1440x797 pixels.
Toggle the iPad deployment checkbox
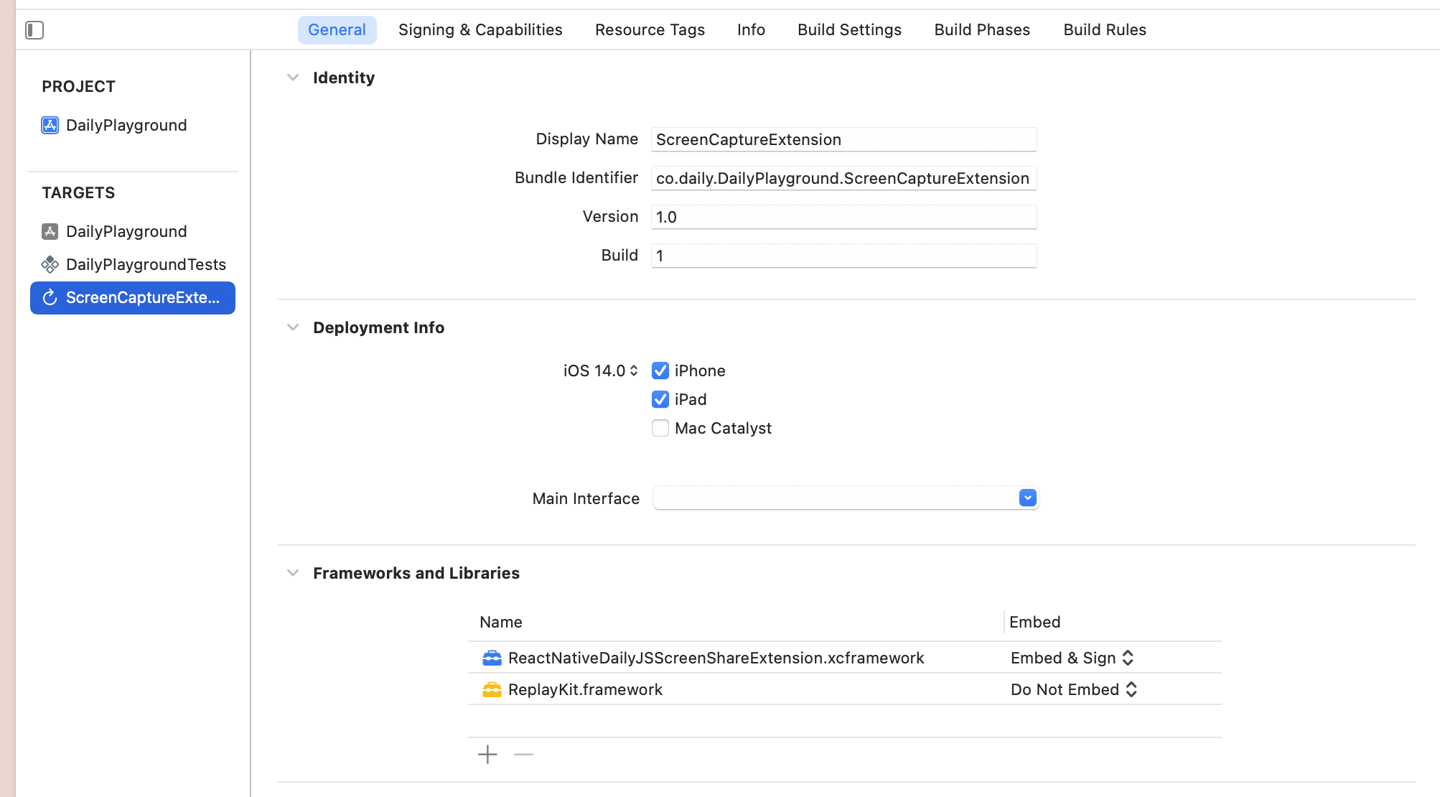[x=660, y=398]
